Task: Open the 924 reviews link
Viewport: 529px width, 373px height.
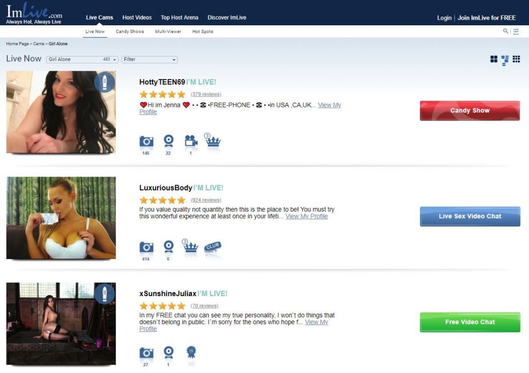Action: pyautogui.click(x=206, y=200)
